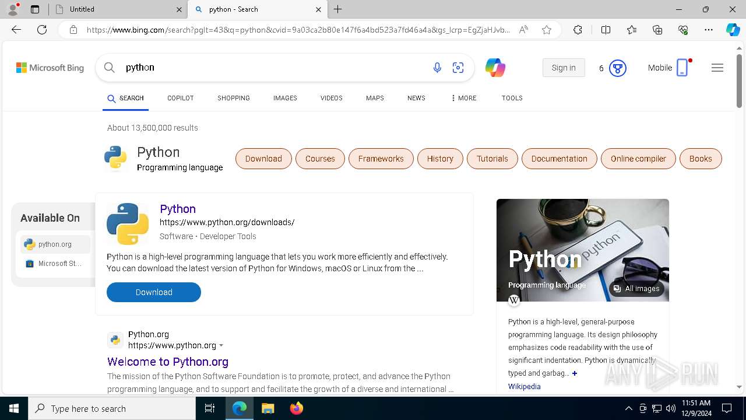Switch to SHOPPING tab

point(234,98)
